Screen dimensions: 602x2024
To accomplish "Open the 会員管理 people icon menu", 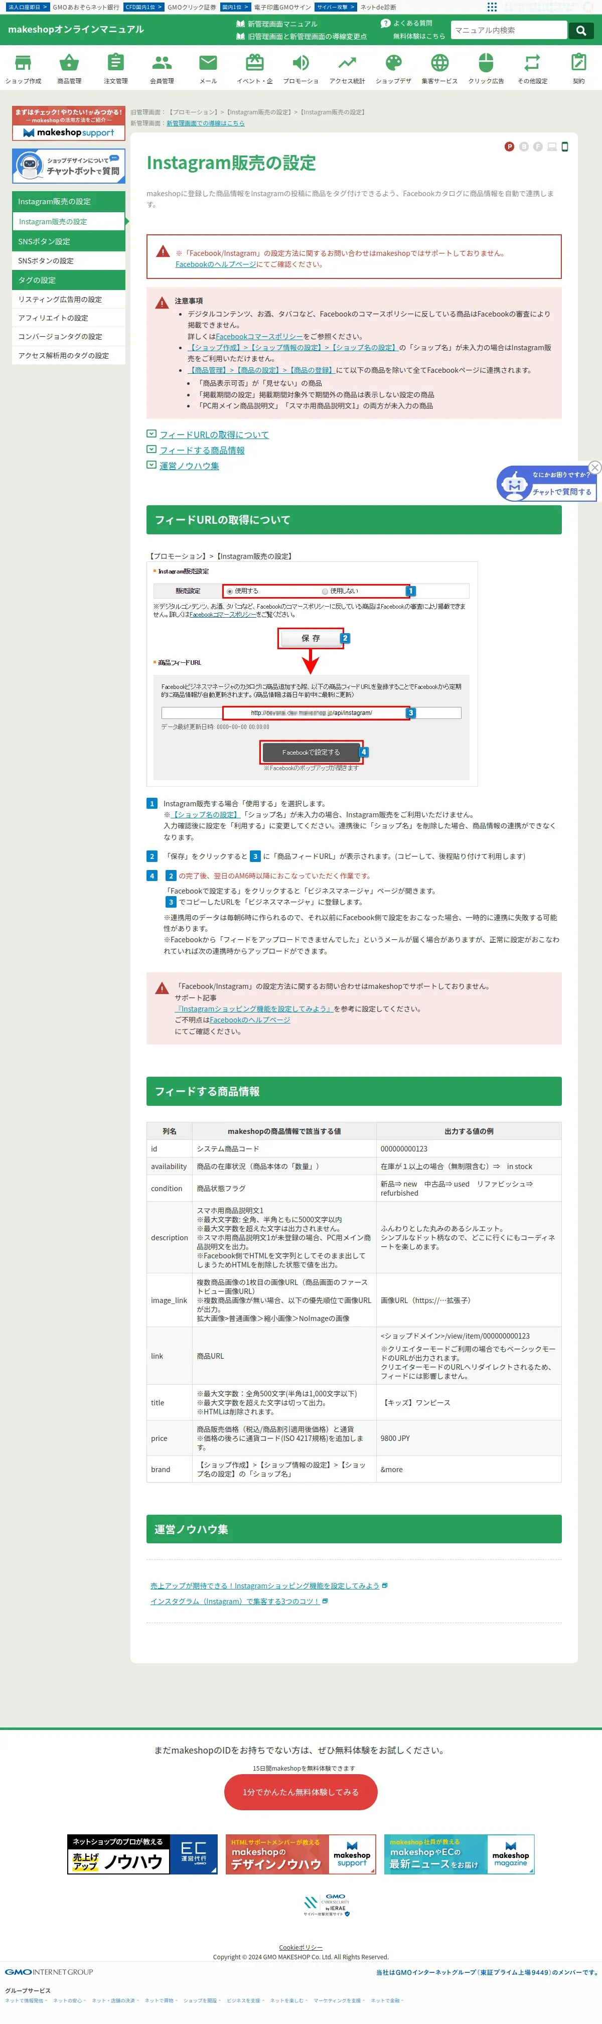I will (x=162, y=69).
